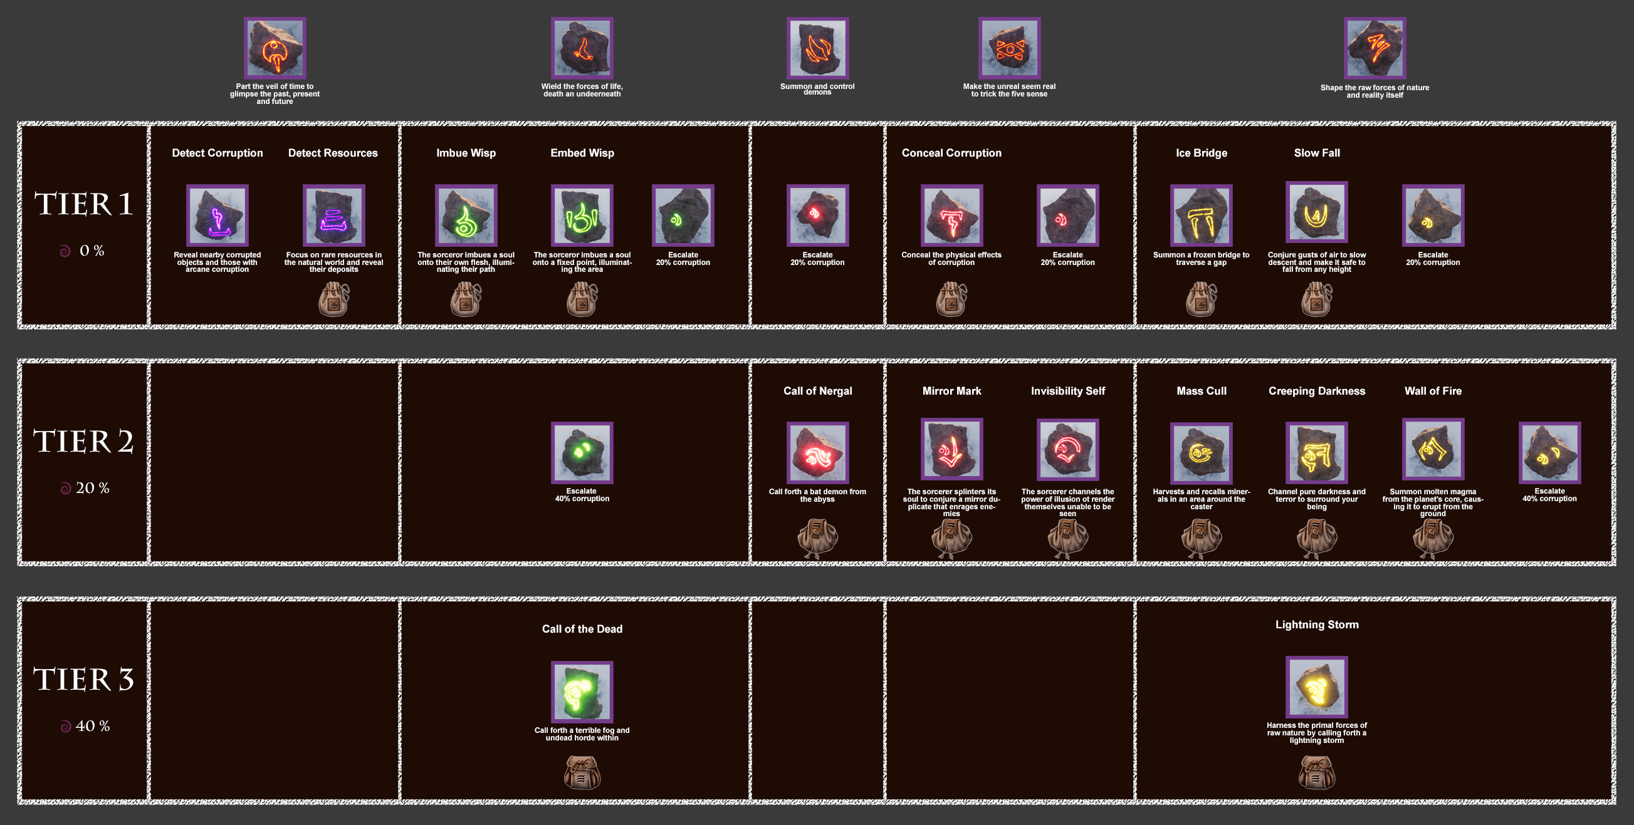This screenshot has width=1634, height=825.
Task: Choose the Detect Resources spell icon
Action: tap(333, 215)
